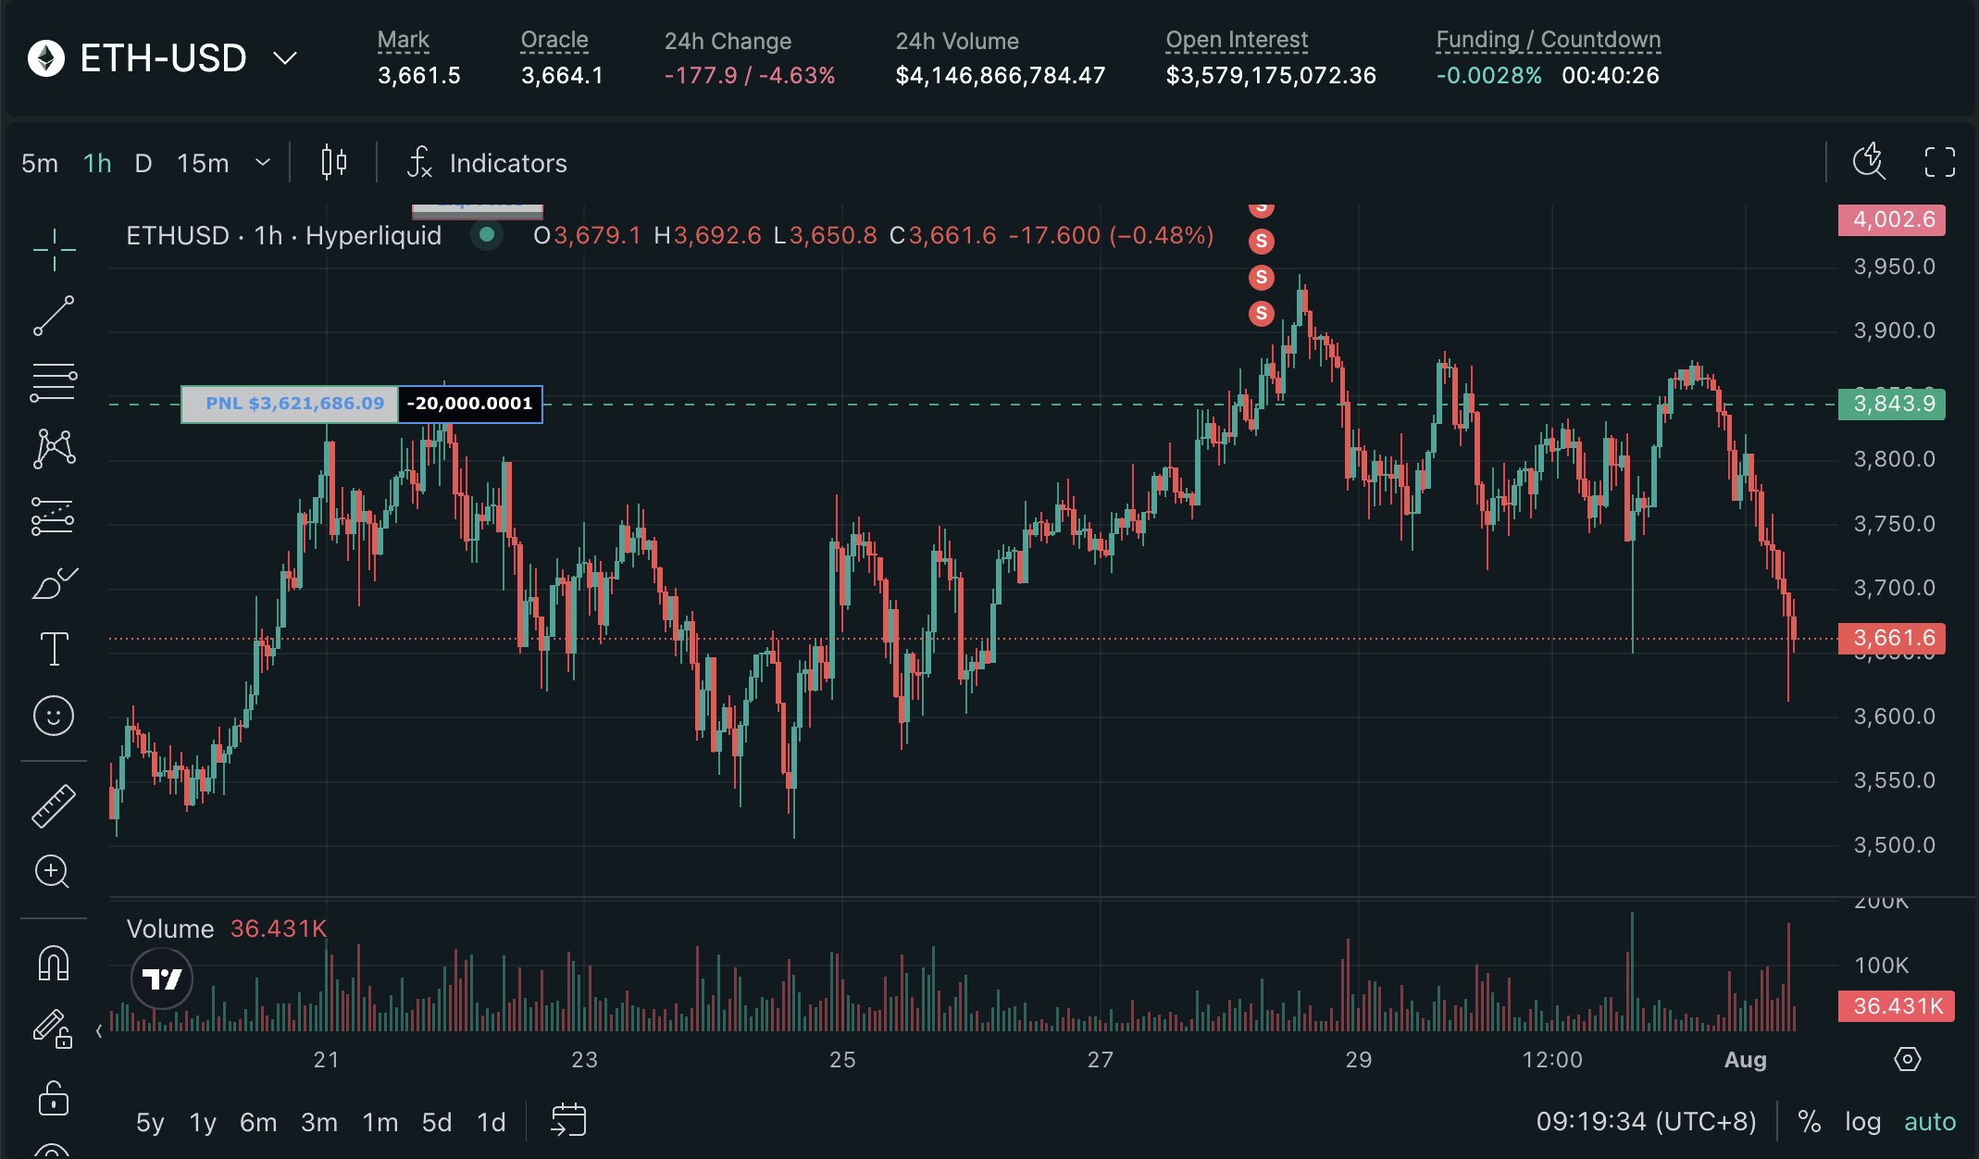Toggle fullscreen chart mode

1939,163
